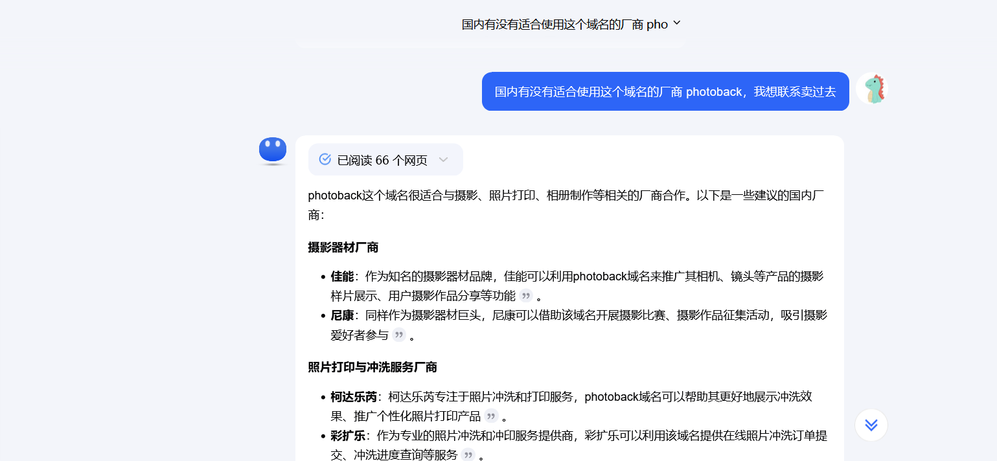Open the citation icon after the 尼康 entry

(399, 335)
